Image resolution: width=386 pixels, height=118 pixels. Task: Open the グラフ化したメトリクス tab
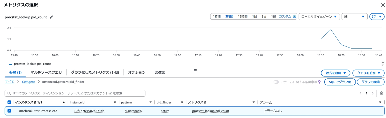click(x=94, y=72)
